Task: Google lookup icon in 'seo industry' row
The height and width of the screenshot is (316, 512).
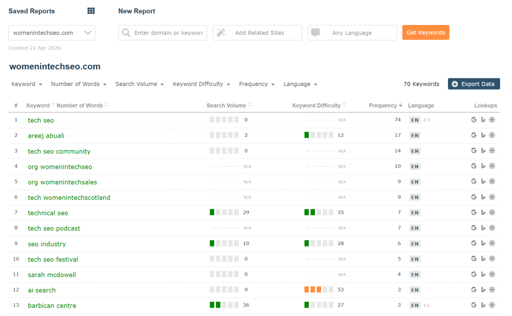Action: pos(474,243)
